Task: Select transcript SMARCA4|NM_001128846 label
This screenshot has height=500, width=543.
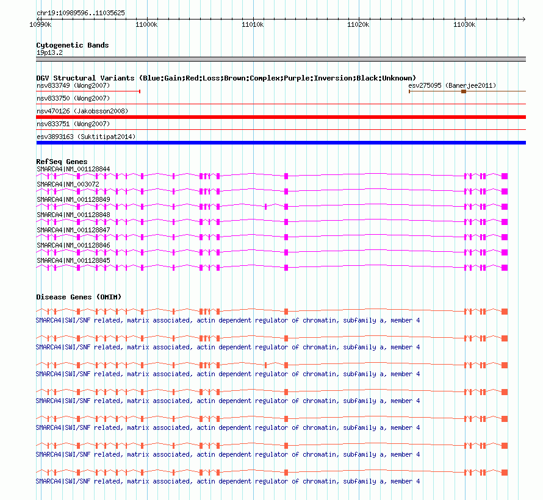Action: pyautogui.click(x=73, y=245)
